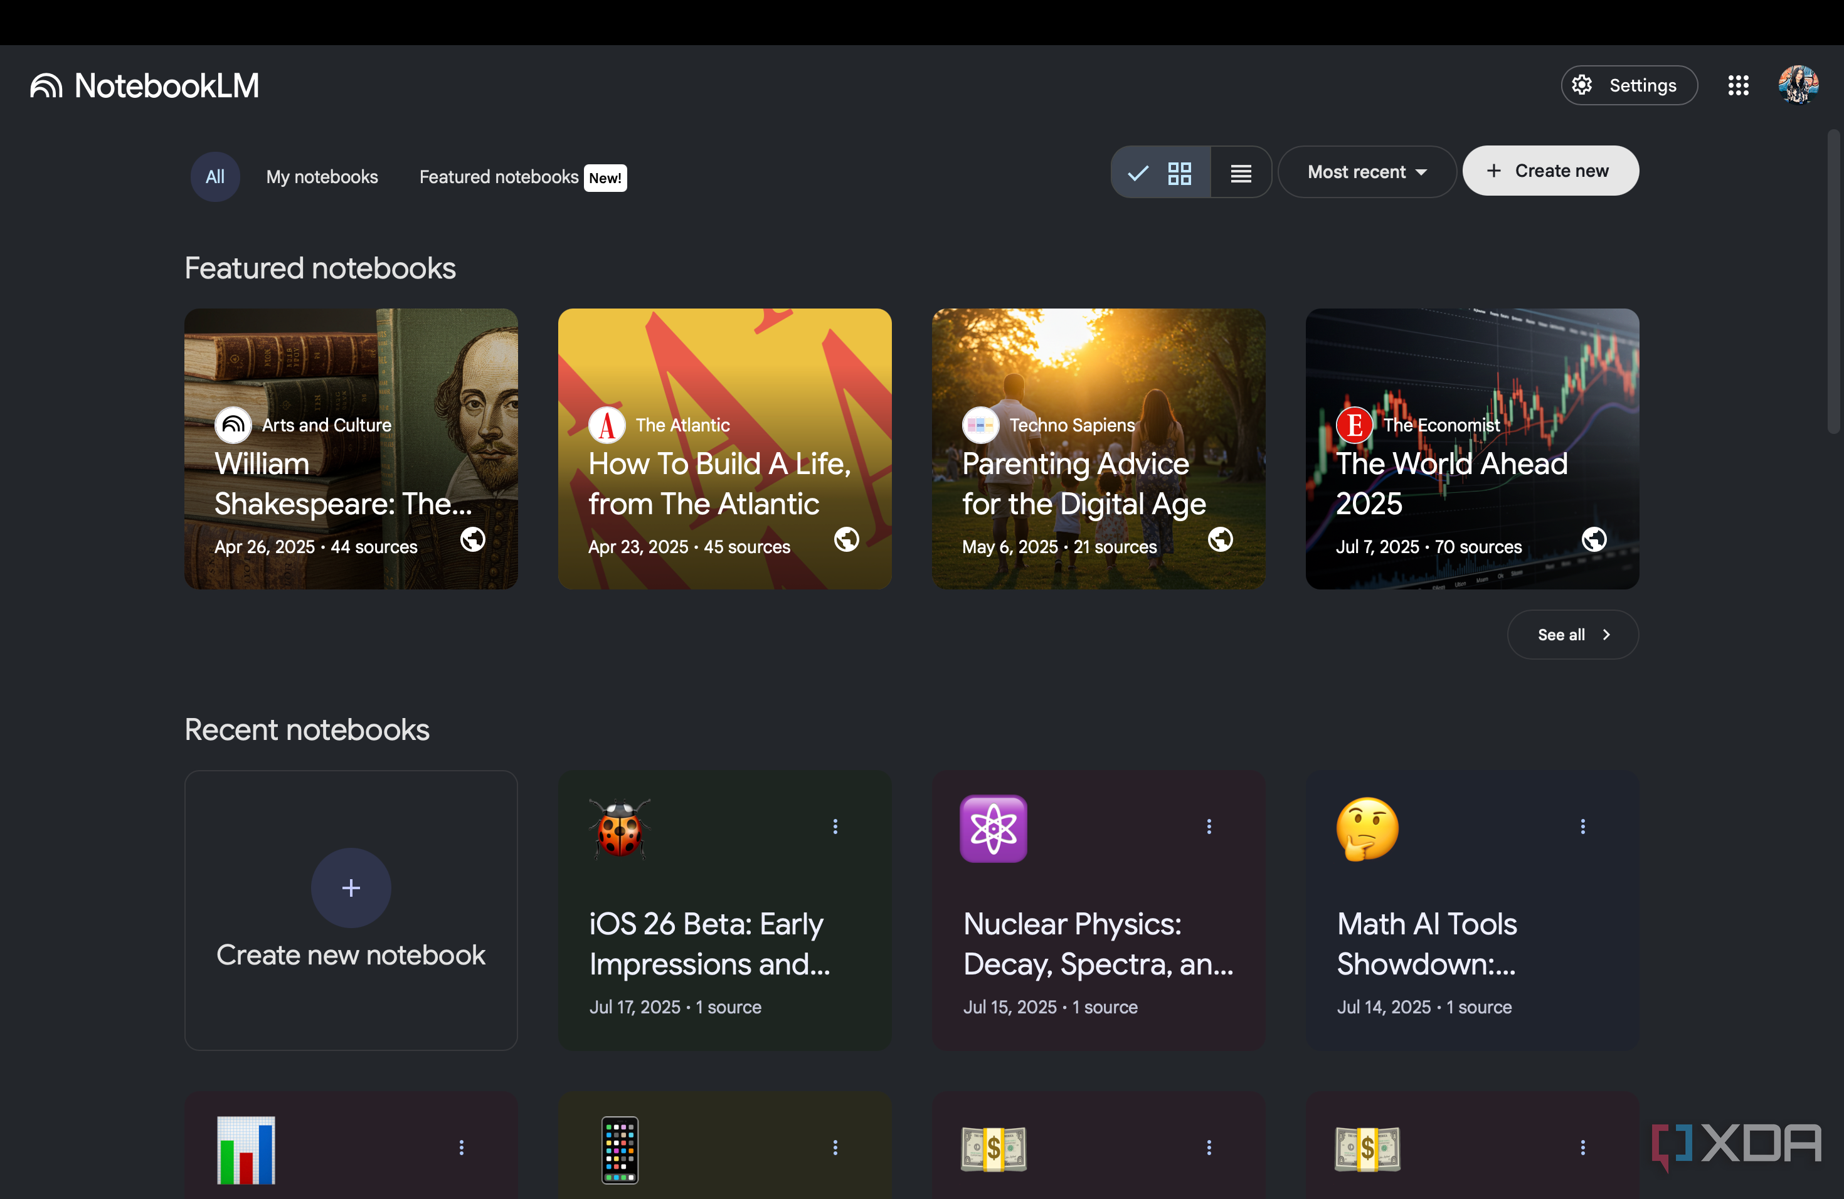Viewport: 1844px width, 1199px height.
Task: Click the Create new button
Action: coord(1550,171)
